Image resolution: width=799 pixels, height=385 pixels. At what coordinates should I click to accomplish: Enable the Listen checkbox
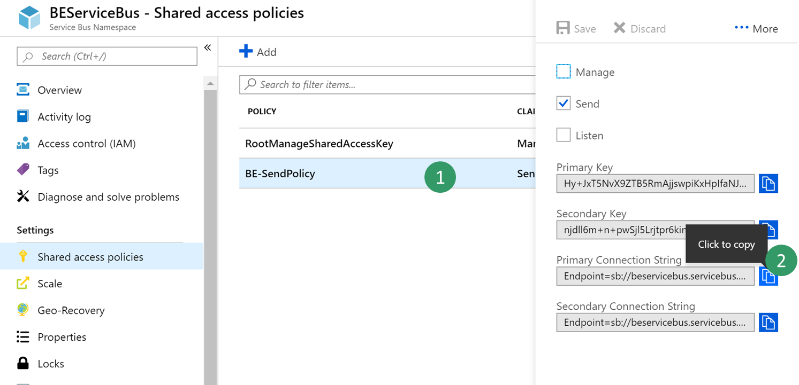[564, 135]
